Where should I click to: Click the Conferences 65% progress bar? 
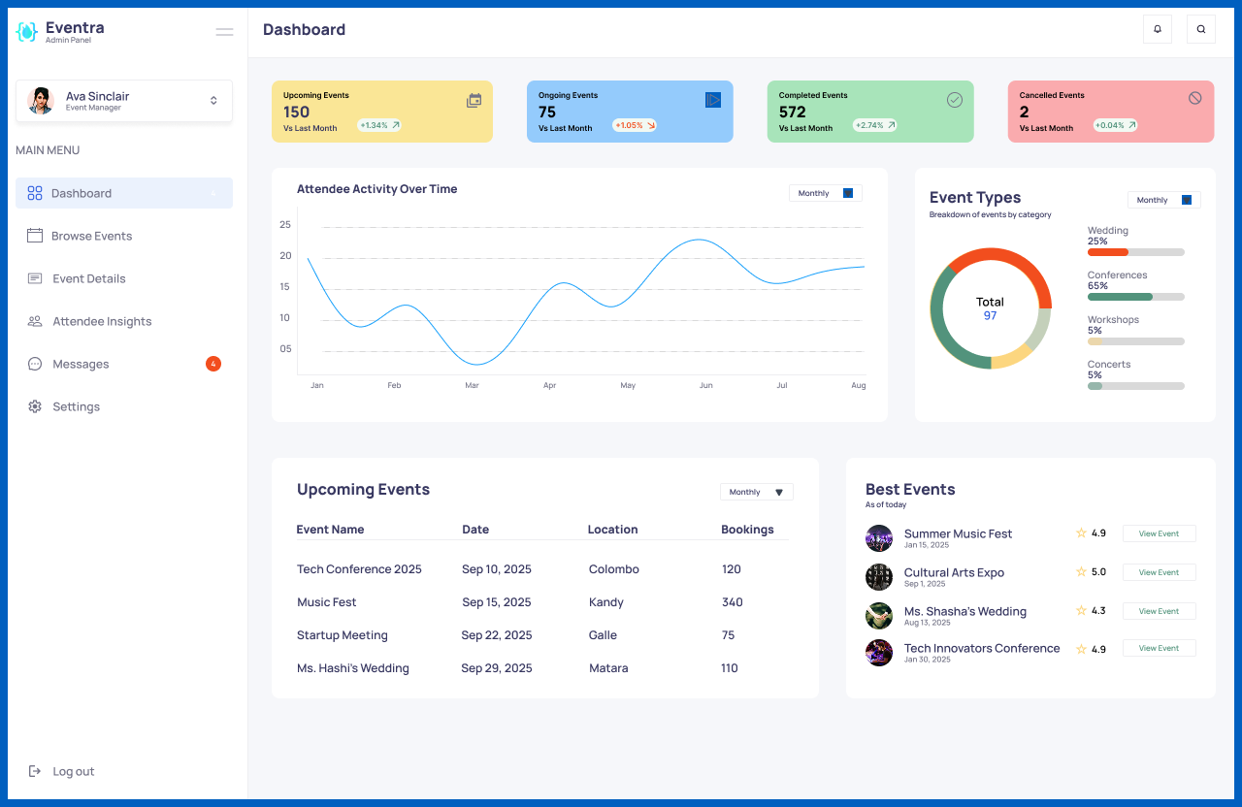pos(1135,297)
